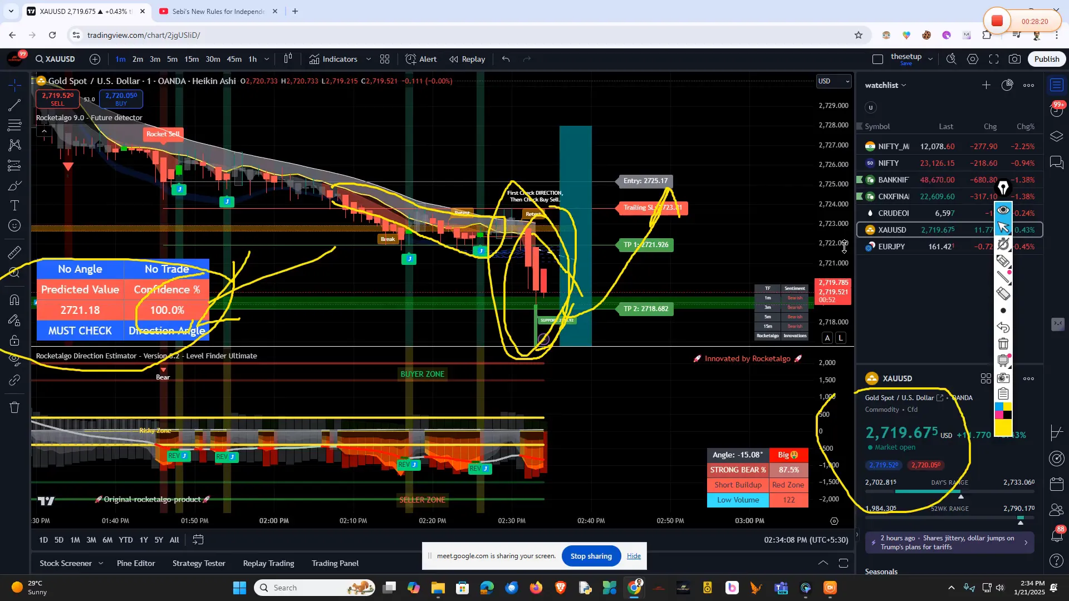Expand bottom panel with up chevron
The height and width of the screenshot is (601, 1069).
tap(822, 563)
